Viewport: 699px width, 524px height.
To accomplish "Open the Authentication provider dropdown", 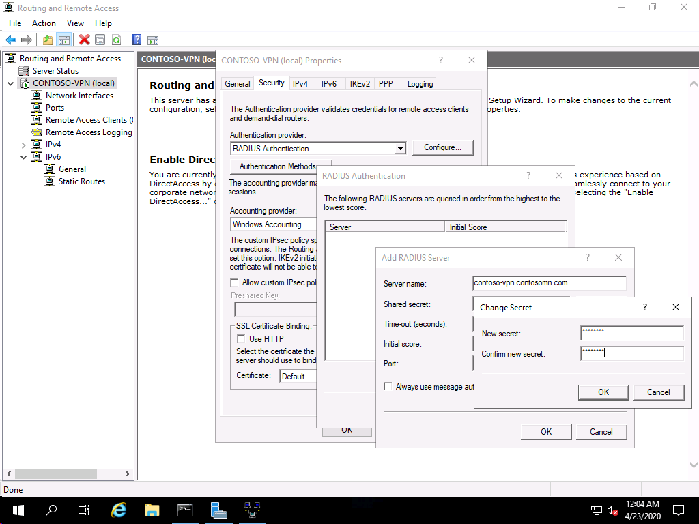I will [x=400, y=149].
